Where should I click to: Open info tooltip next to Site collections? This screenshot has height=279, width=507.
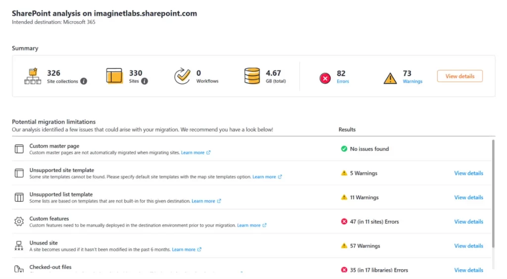pyautogui.click(x=84, y=81)
